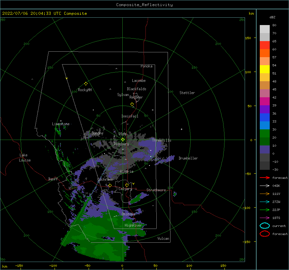Image resolution: width=289 pixels, height=270 pixels.
Task: Click the Strathmore label
Action: pos(156,190)
